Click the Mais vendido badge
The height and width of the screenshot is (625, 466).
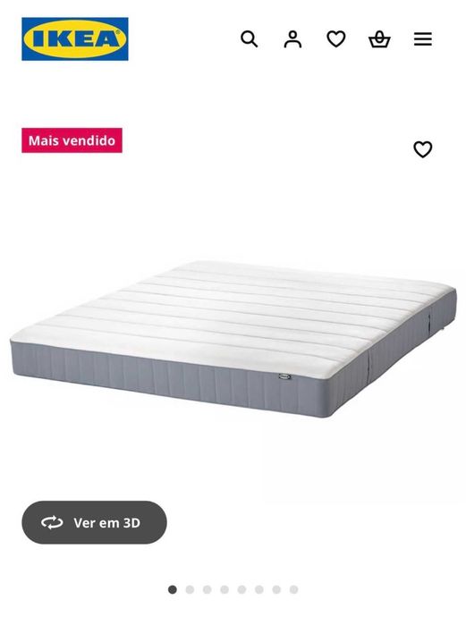click(72, 140)
